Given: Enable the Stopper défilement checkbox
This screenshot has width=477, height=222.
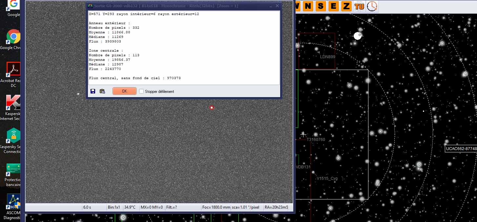Looking at the screenshot, I should [141, 92].
